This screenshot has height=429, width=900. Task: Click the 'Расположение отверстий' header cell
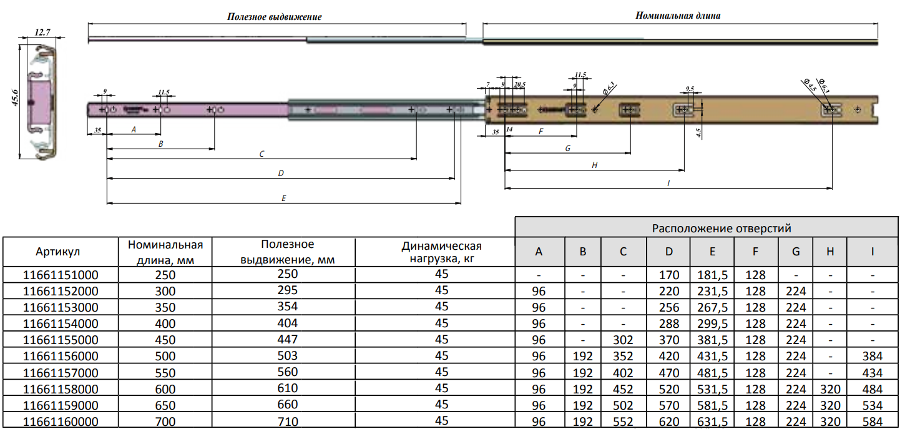[707, 228]
